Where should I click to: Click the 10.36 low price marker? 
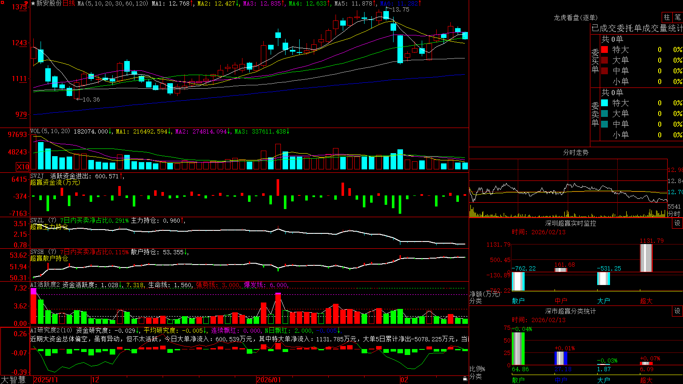point(91,99)
